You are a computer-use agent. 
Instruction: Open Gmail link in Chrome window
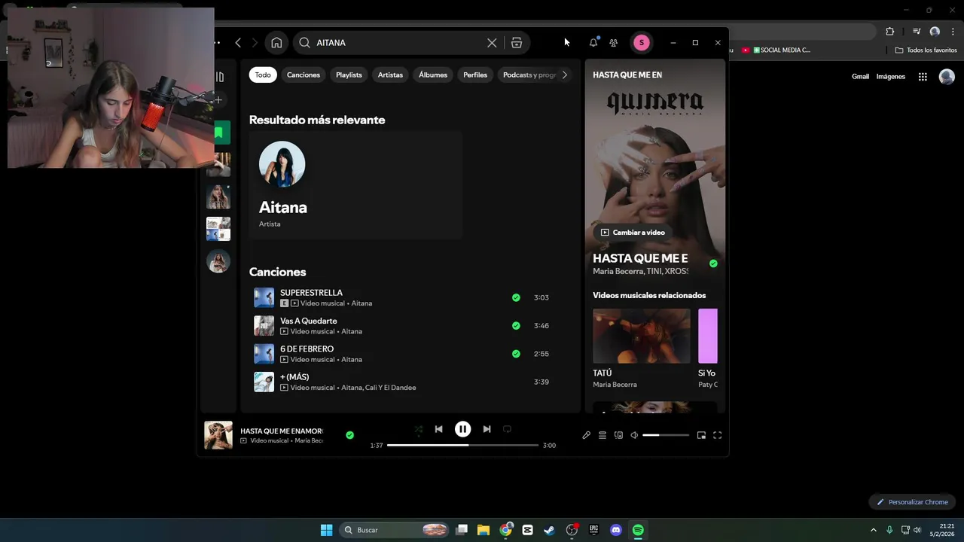(x=860, y=77)
